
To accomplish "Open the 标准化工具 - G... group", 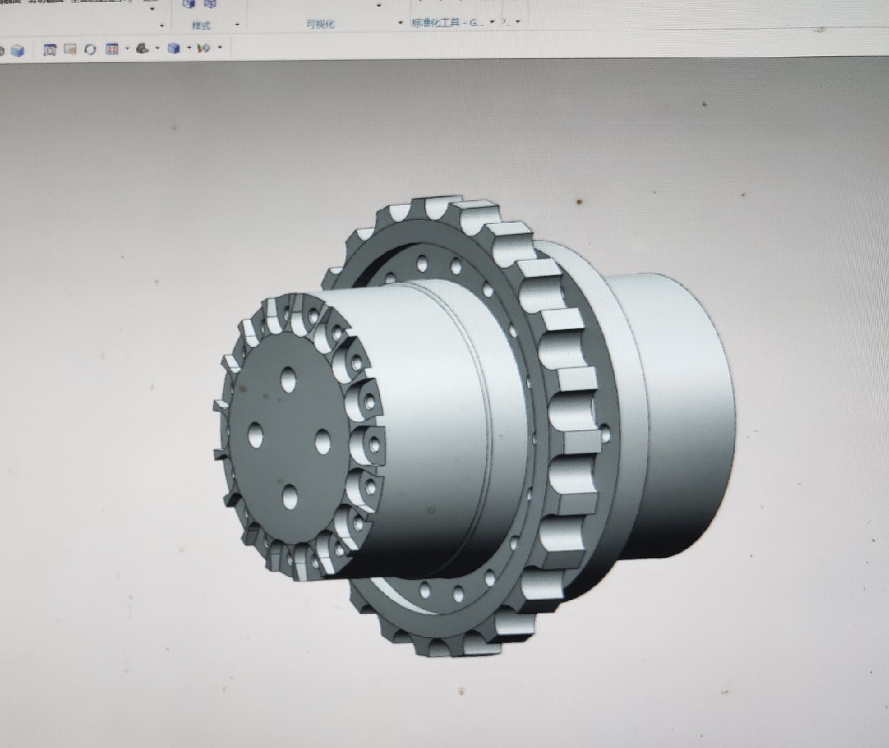I will click(x=448, y=22).
